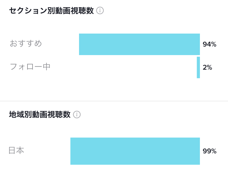Image resolution: width=228 pixels, height=174 pixels.
Task: Click the 地域別動画視聴数 heading
Action: (40, 115)
